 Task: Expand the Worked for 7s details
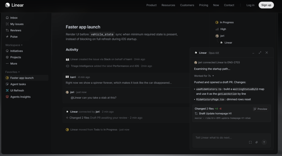click(x=204, y=76)
